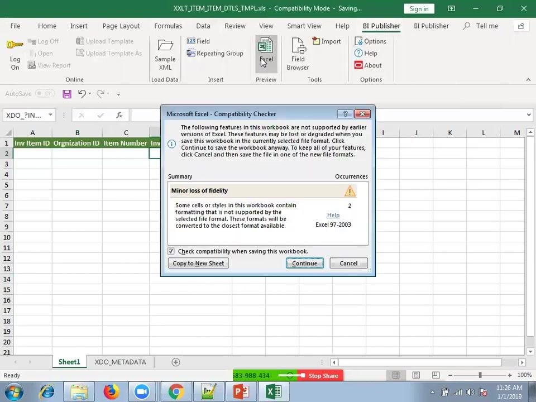Image resolution: width=536 pixels, height=402 pixels.
Task: Open BI Publisher Options
Action: tap(371, 41)
